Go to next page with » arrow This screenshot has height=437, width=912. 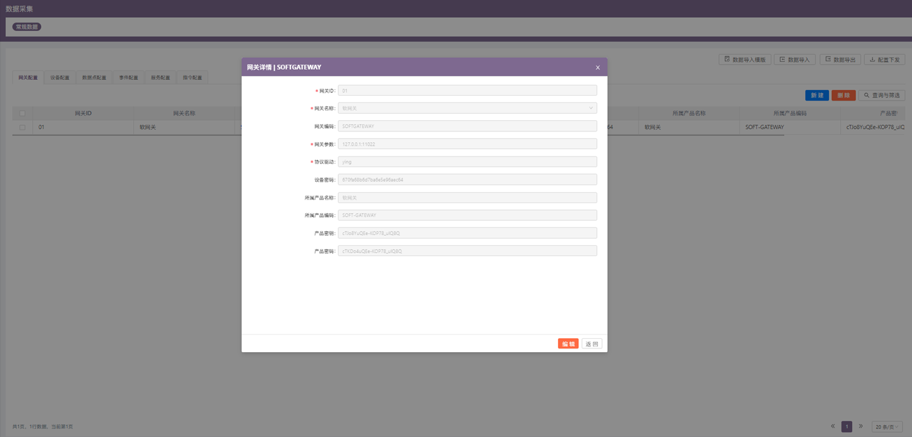tap(861, 426)
